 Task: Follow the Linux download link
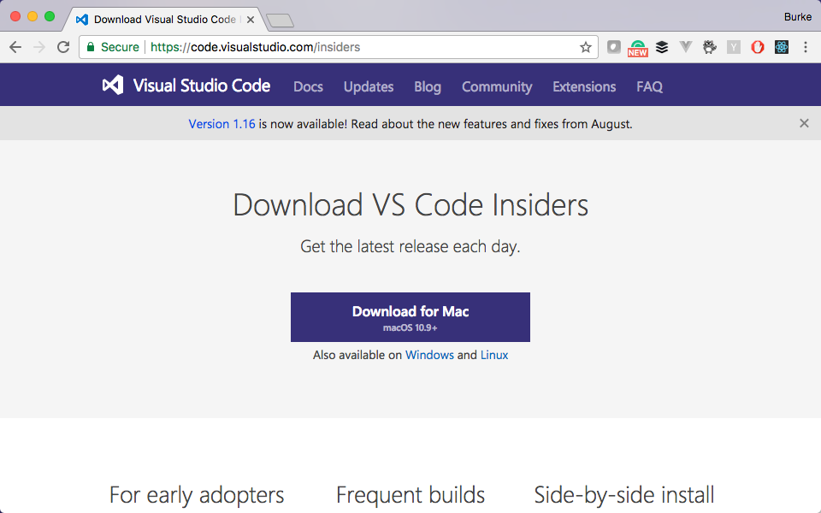click(x=494, y=355)
